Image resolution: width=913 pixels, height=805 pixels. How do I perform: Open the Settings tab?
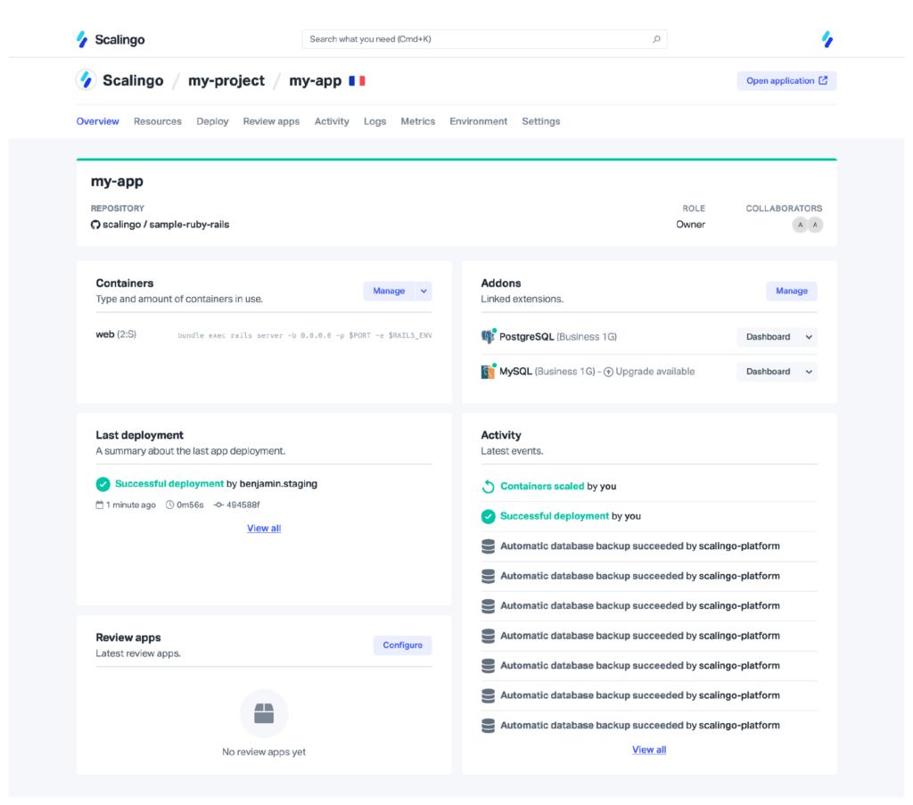click(x=541, y=121)
